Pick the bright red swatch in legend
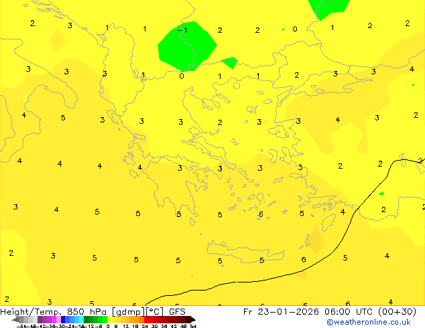 (x=146, y=319)
